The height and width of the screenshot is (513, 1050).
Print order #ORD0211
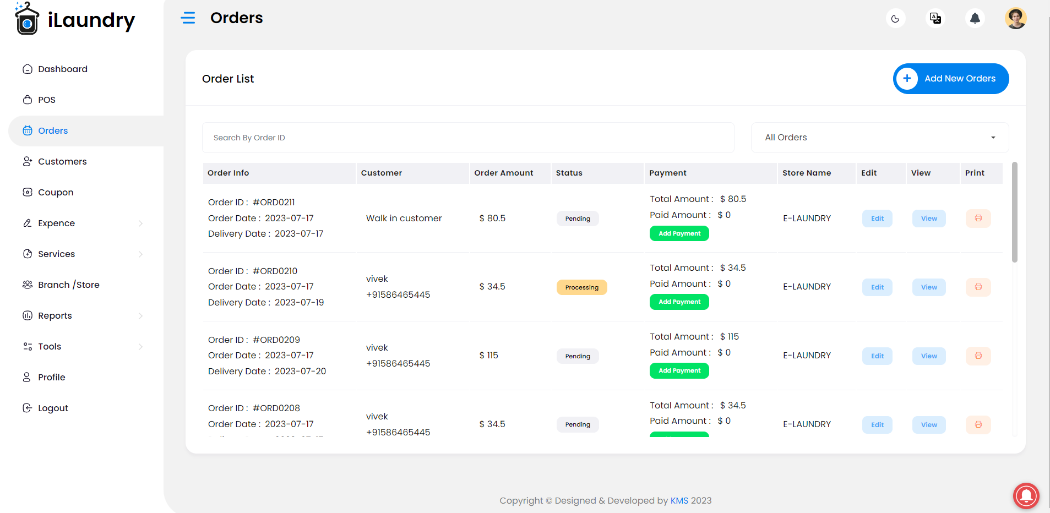tap(978, 219)
